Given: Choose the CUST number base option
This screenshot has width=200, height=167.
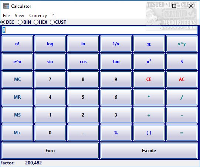Looking at the screenshot, I should tap(58, 22).
